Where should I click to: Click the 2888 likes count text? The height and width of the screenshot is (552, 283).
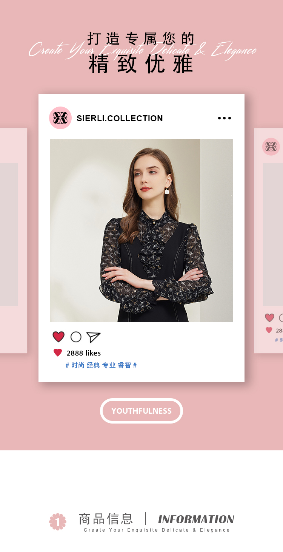(84, 353)
